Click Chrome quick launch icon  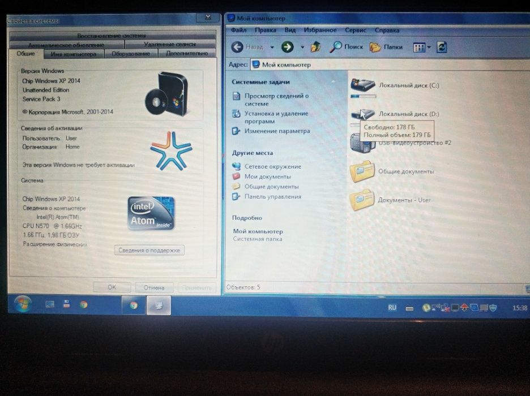pyautogui.click(x=83, y=304)
